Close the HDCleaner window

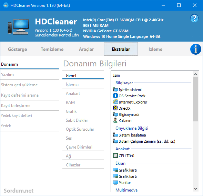coord(195,5)
